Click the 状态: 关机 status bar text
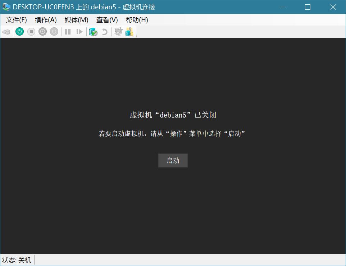The image size is (346, 266). click(17, 260)
